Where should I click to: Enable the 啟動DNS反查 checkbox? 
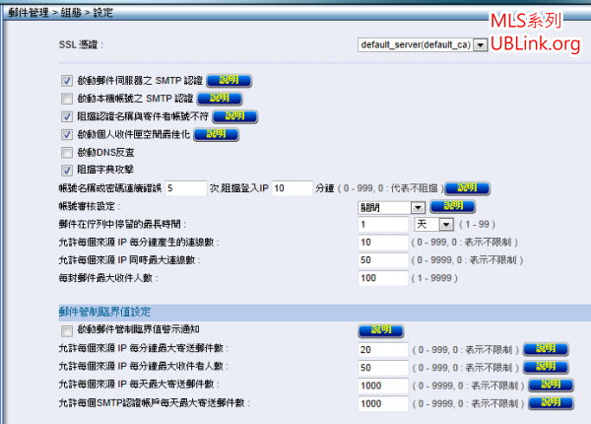67,152
